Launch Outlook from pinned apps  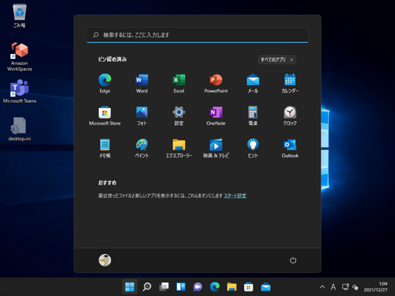click(290, 148)
